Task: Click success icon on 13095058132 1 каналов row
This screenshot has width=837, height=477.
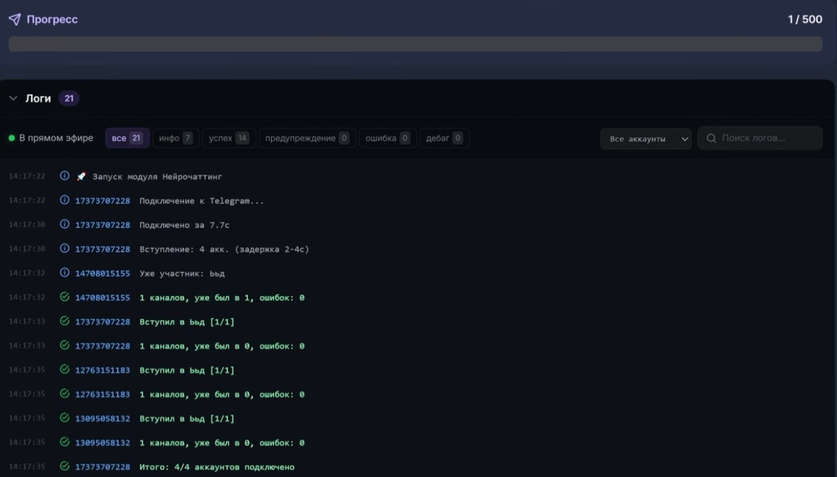Action: [65, 442]
